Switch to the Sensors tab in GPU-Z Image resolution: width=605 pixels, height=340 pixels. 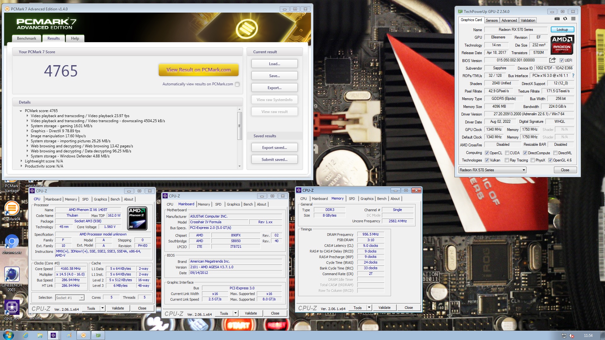click(492, 20)
